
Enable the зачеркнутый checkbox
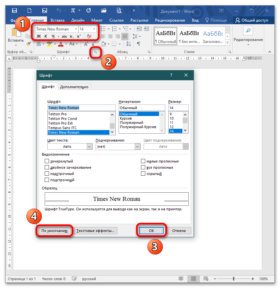pyautogui.click(x=47, y=161)
